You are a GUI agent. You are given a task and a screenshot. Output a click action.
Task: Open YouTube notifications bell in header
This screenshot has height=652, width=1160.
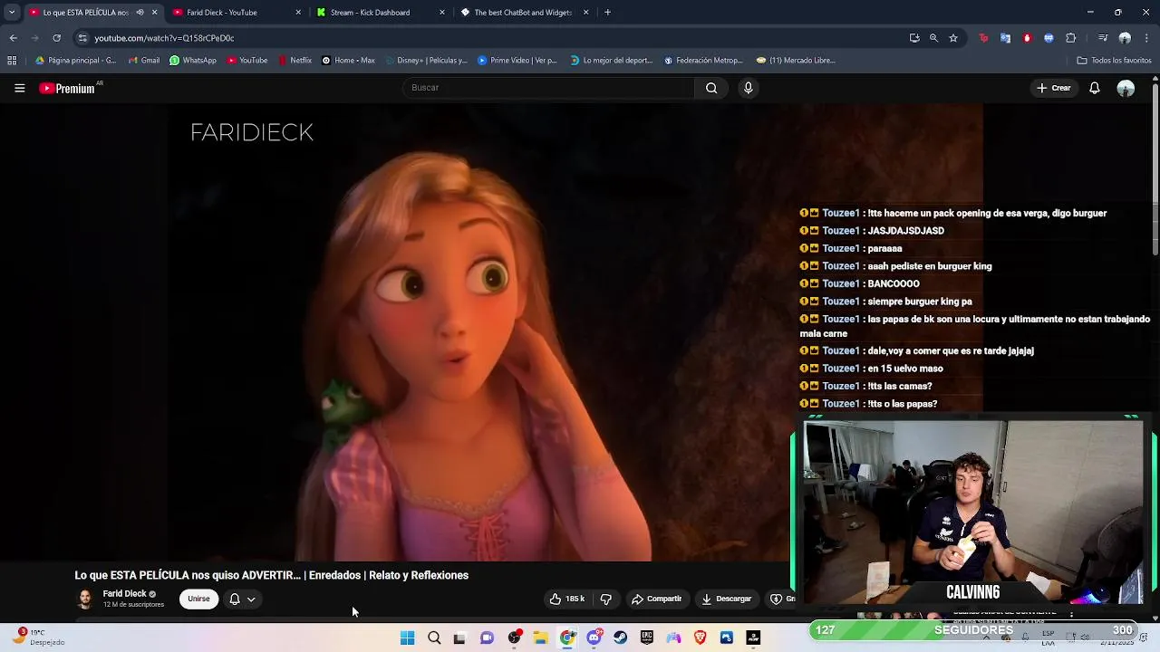tap(1094, 88)
